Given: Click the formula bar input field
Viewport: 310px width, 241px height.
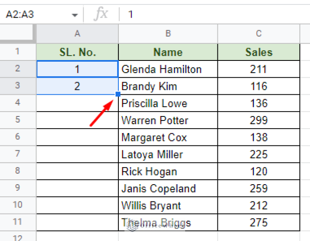Looking at the screenshot, I should [x=214, y=15].
